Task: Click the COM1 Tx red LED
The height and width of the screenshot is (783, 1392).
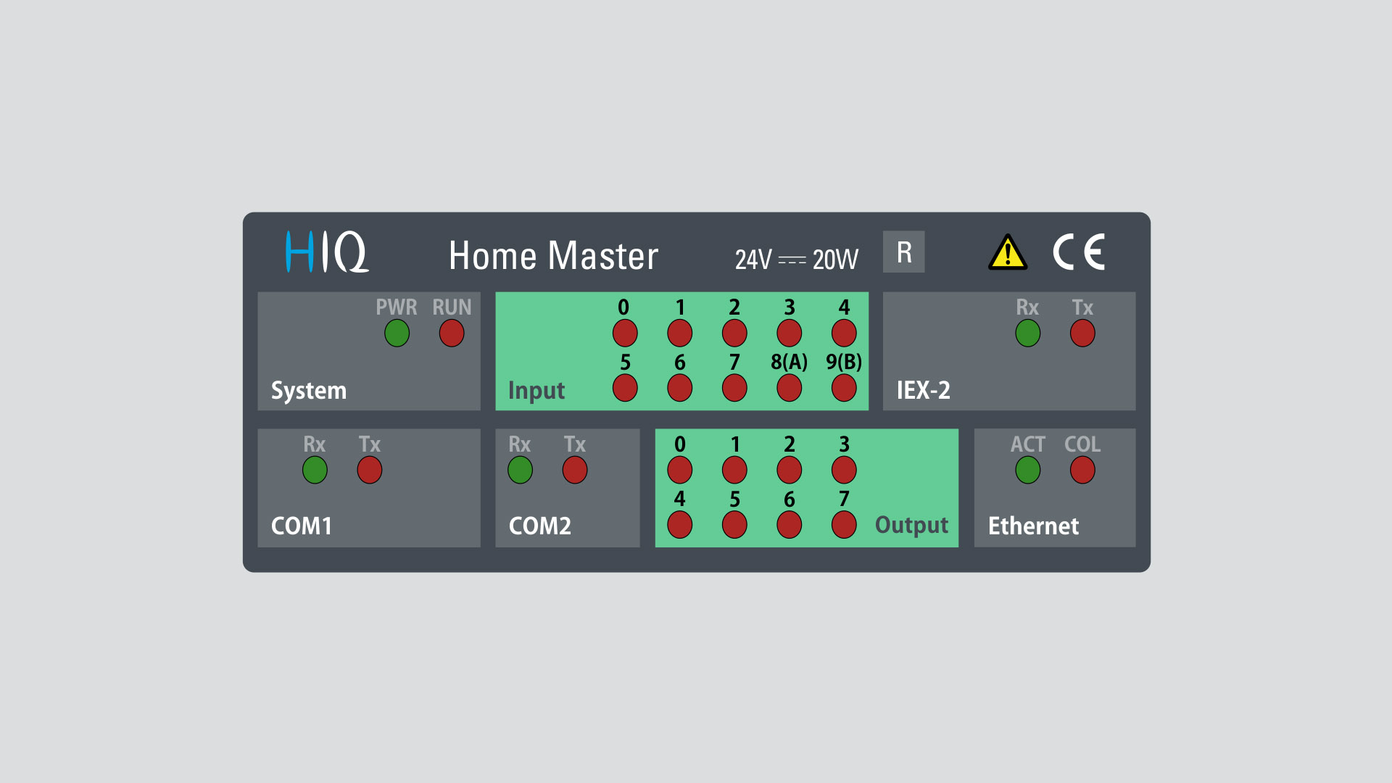Action: coord(369,470)
